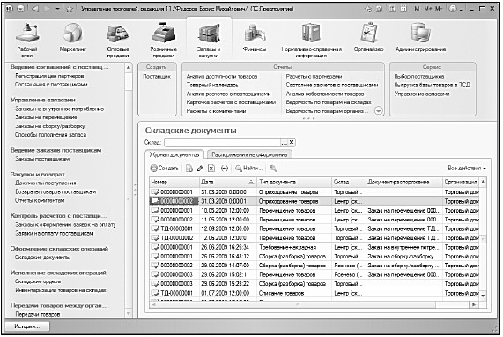Screen dimensions: 503x337
Task: Open Управление запасами in Сервис panel
Action: click(x=422, y=94)
